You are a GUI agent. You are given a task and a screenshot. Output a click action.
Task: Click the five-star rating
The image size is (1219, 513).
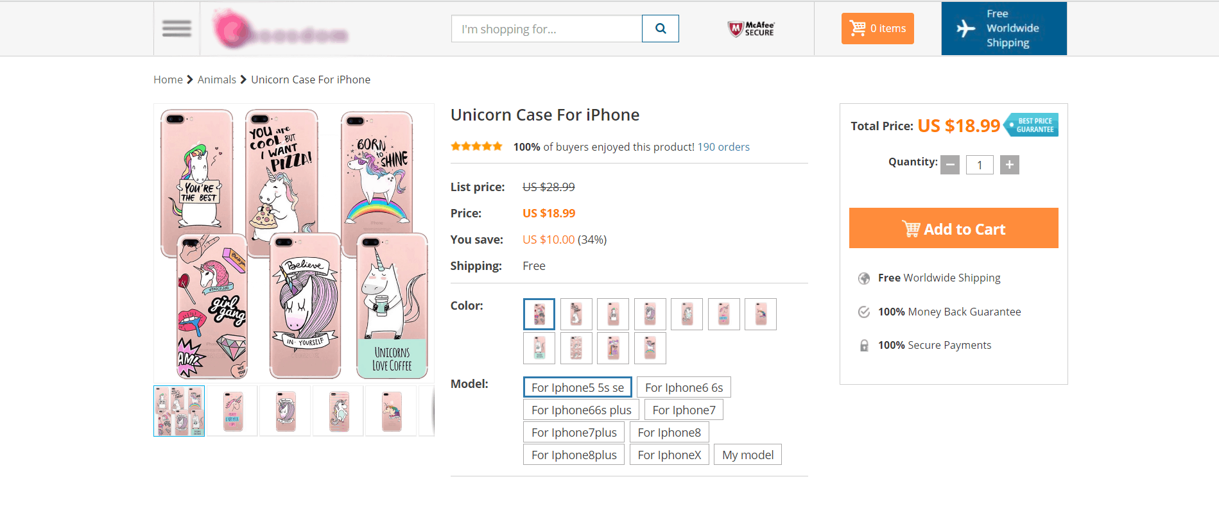pyautogui.click(x=476, y=147)
